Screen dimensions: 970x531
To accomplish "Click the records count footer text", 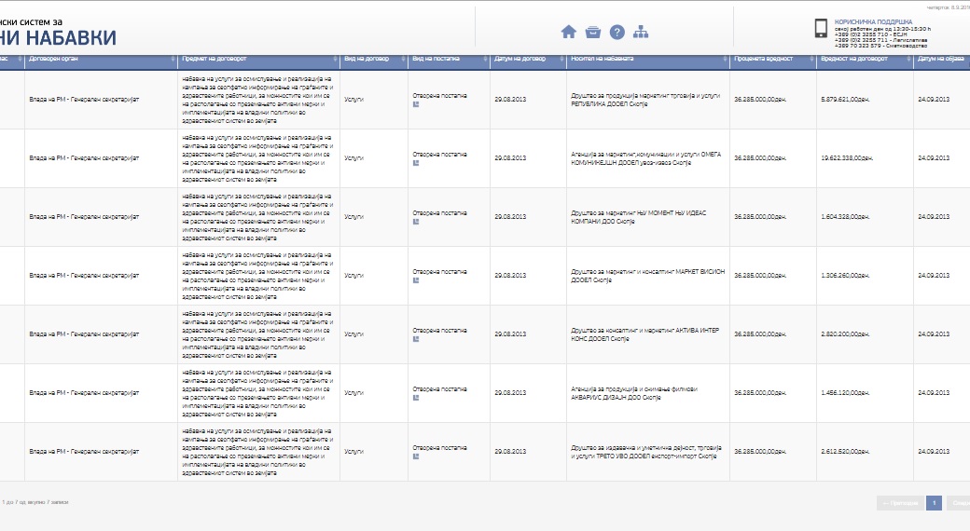I will point(35,502).
